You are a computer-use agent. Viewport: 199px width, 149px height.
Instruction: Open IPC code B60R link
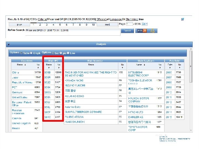point(47,78)
